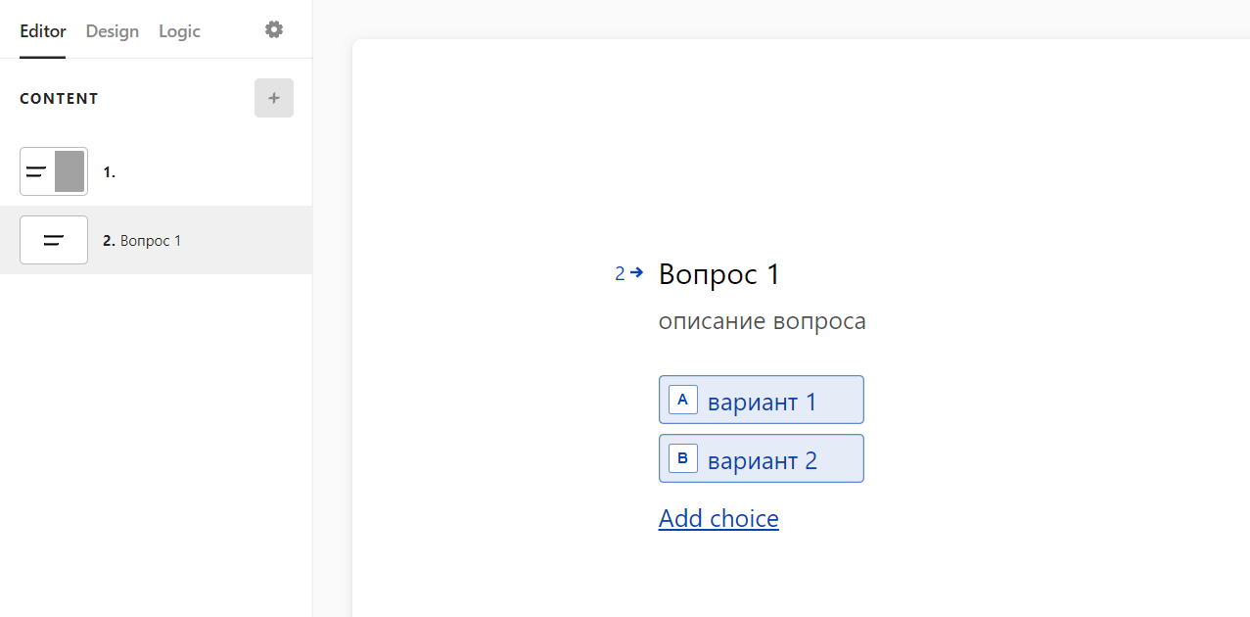Click the вариант 1 text label
Screen dimensions: 1250x617
point(763,402)
